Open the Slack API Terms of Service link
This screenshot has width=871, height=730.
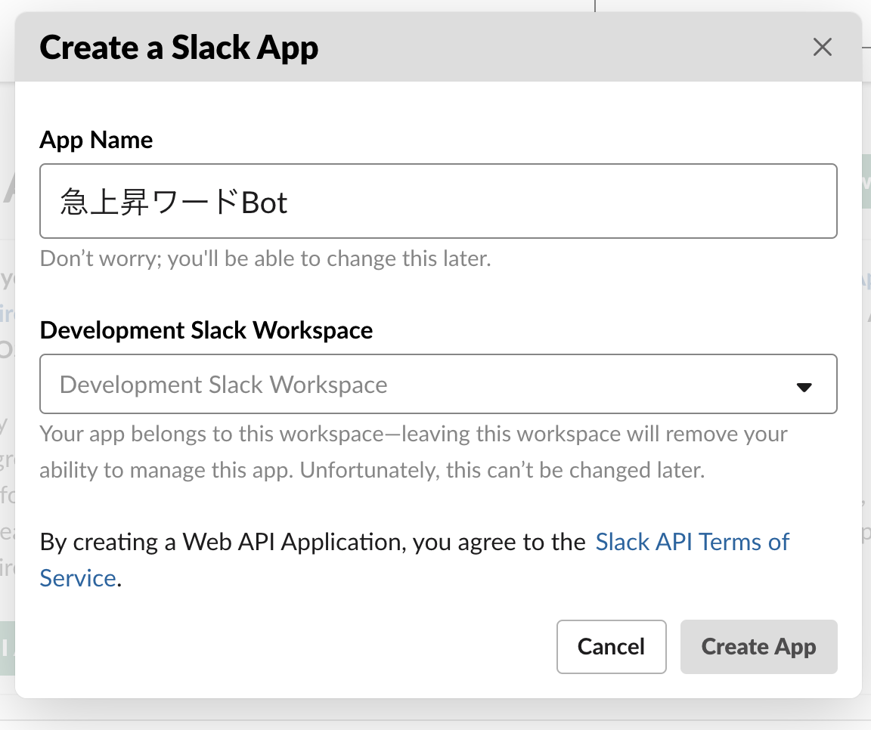point(692,542)
